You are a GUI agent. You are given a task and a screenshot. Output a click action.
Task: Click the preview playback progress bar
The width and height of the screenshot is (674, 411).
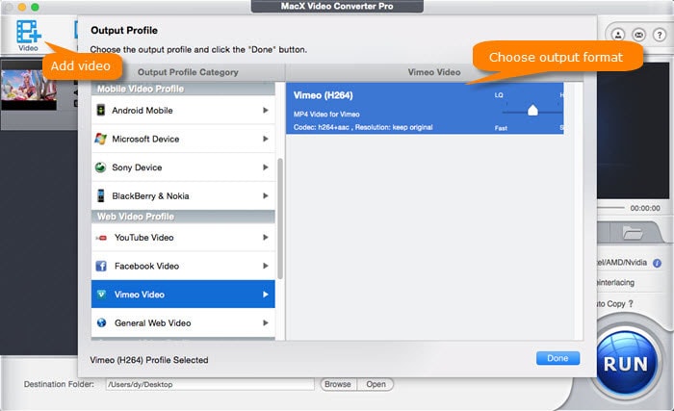610,208
